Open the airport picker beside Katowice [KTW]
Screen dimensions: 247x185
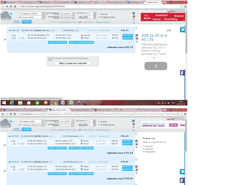point(43,14)
